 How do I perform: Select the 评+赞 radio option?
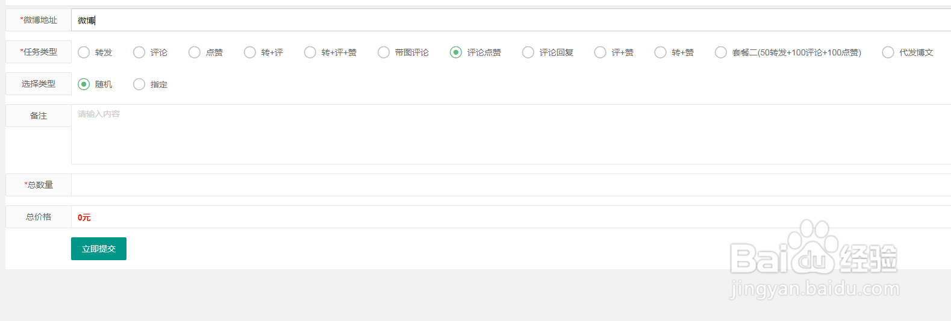coord(600,52)
